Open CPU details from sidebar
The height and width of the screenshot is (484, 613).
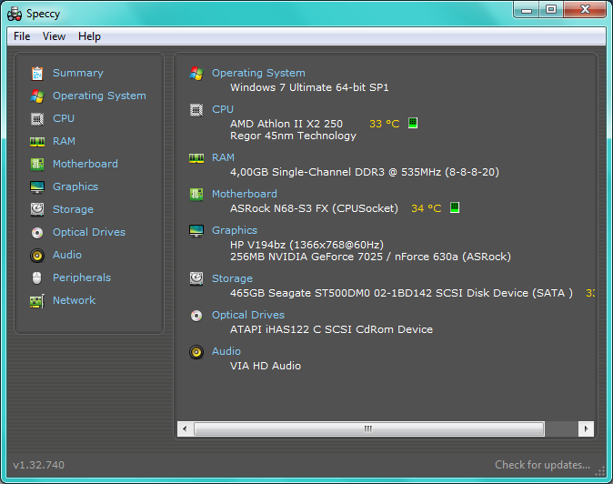coord(64,118)
